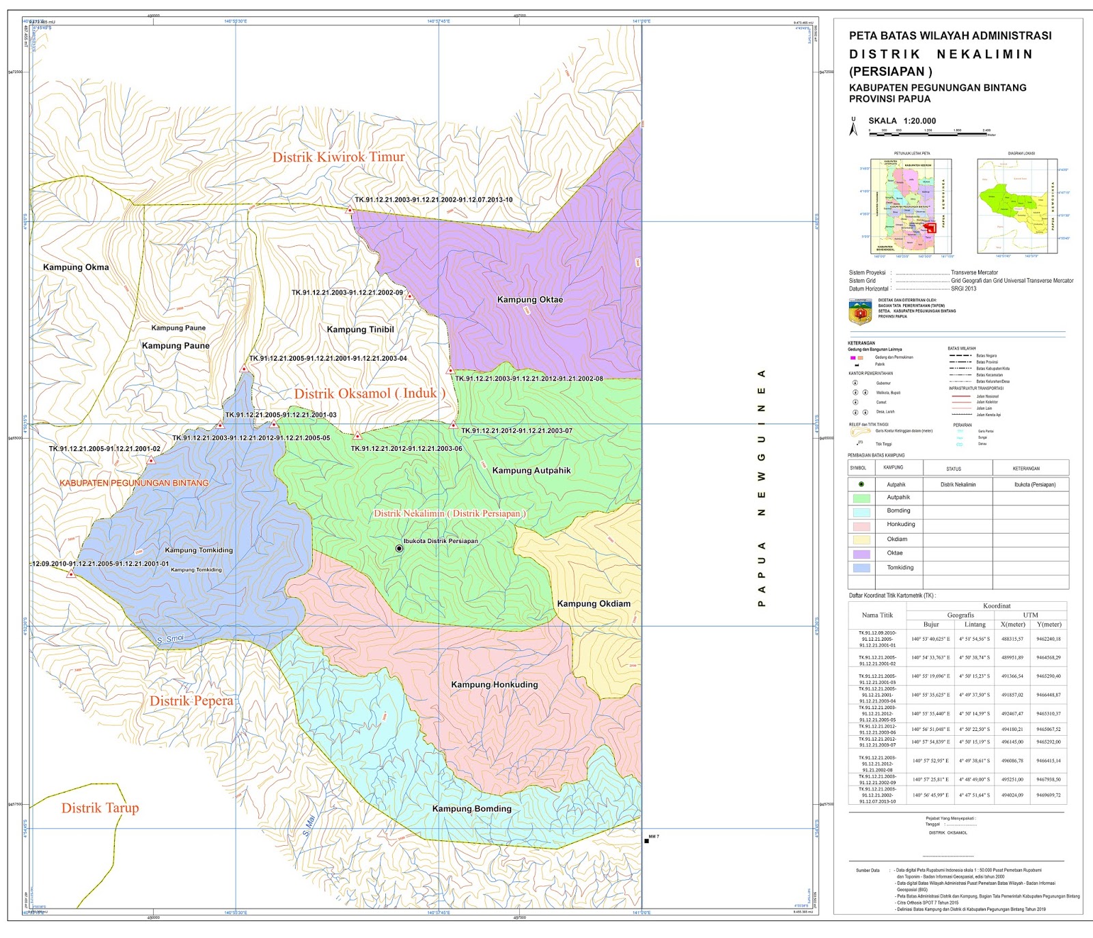Click the Kampung Tinibil label

361,329
